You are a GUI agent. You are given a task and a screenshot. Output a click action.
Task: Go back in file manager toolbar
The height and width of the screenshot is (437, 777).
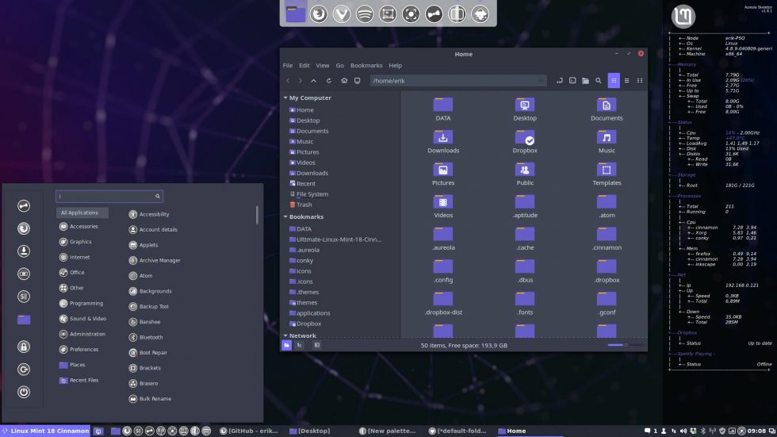coord(288,80)
